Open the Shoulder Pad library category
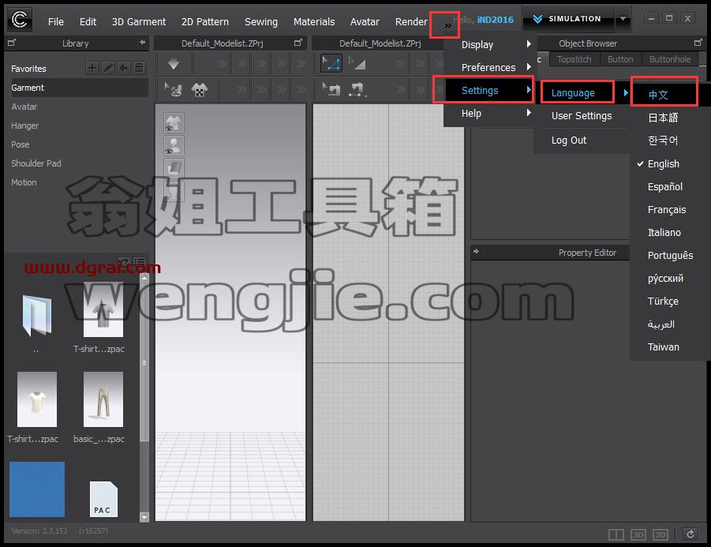 tap(36, 163)
